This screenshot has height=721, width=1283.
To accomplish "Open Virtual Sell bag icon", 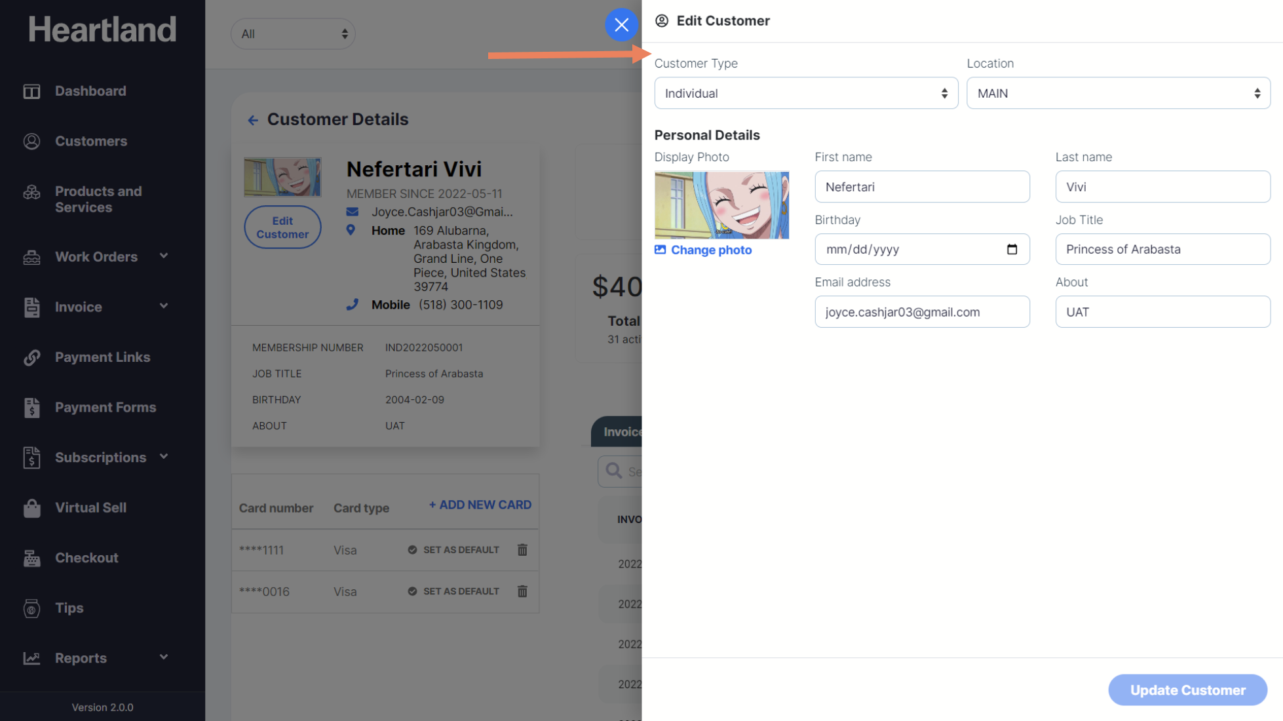I will click(x=31, y=508).
